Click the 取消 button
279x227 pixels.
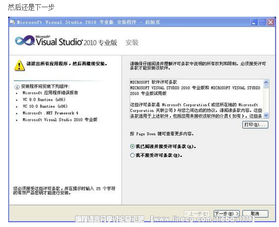pos(255,214)
